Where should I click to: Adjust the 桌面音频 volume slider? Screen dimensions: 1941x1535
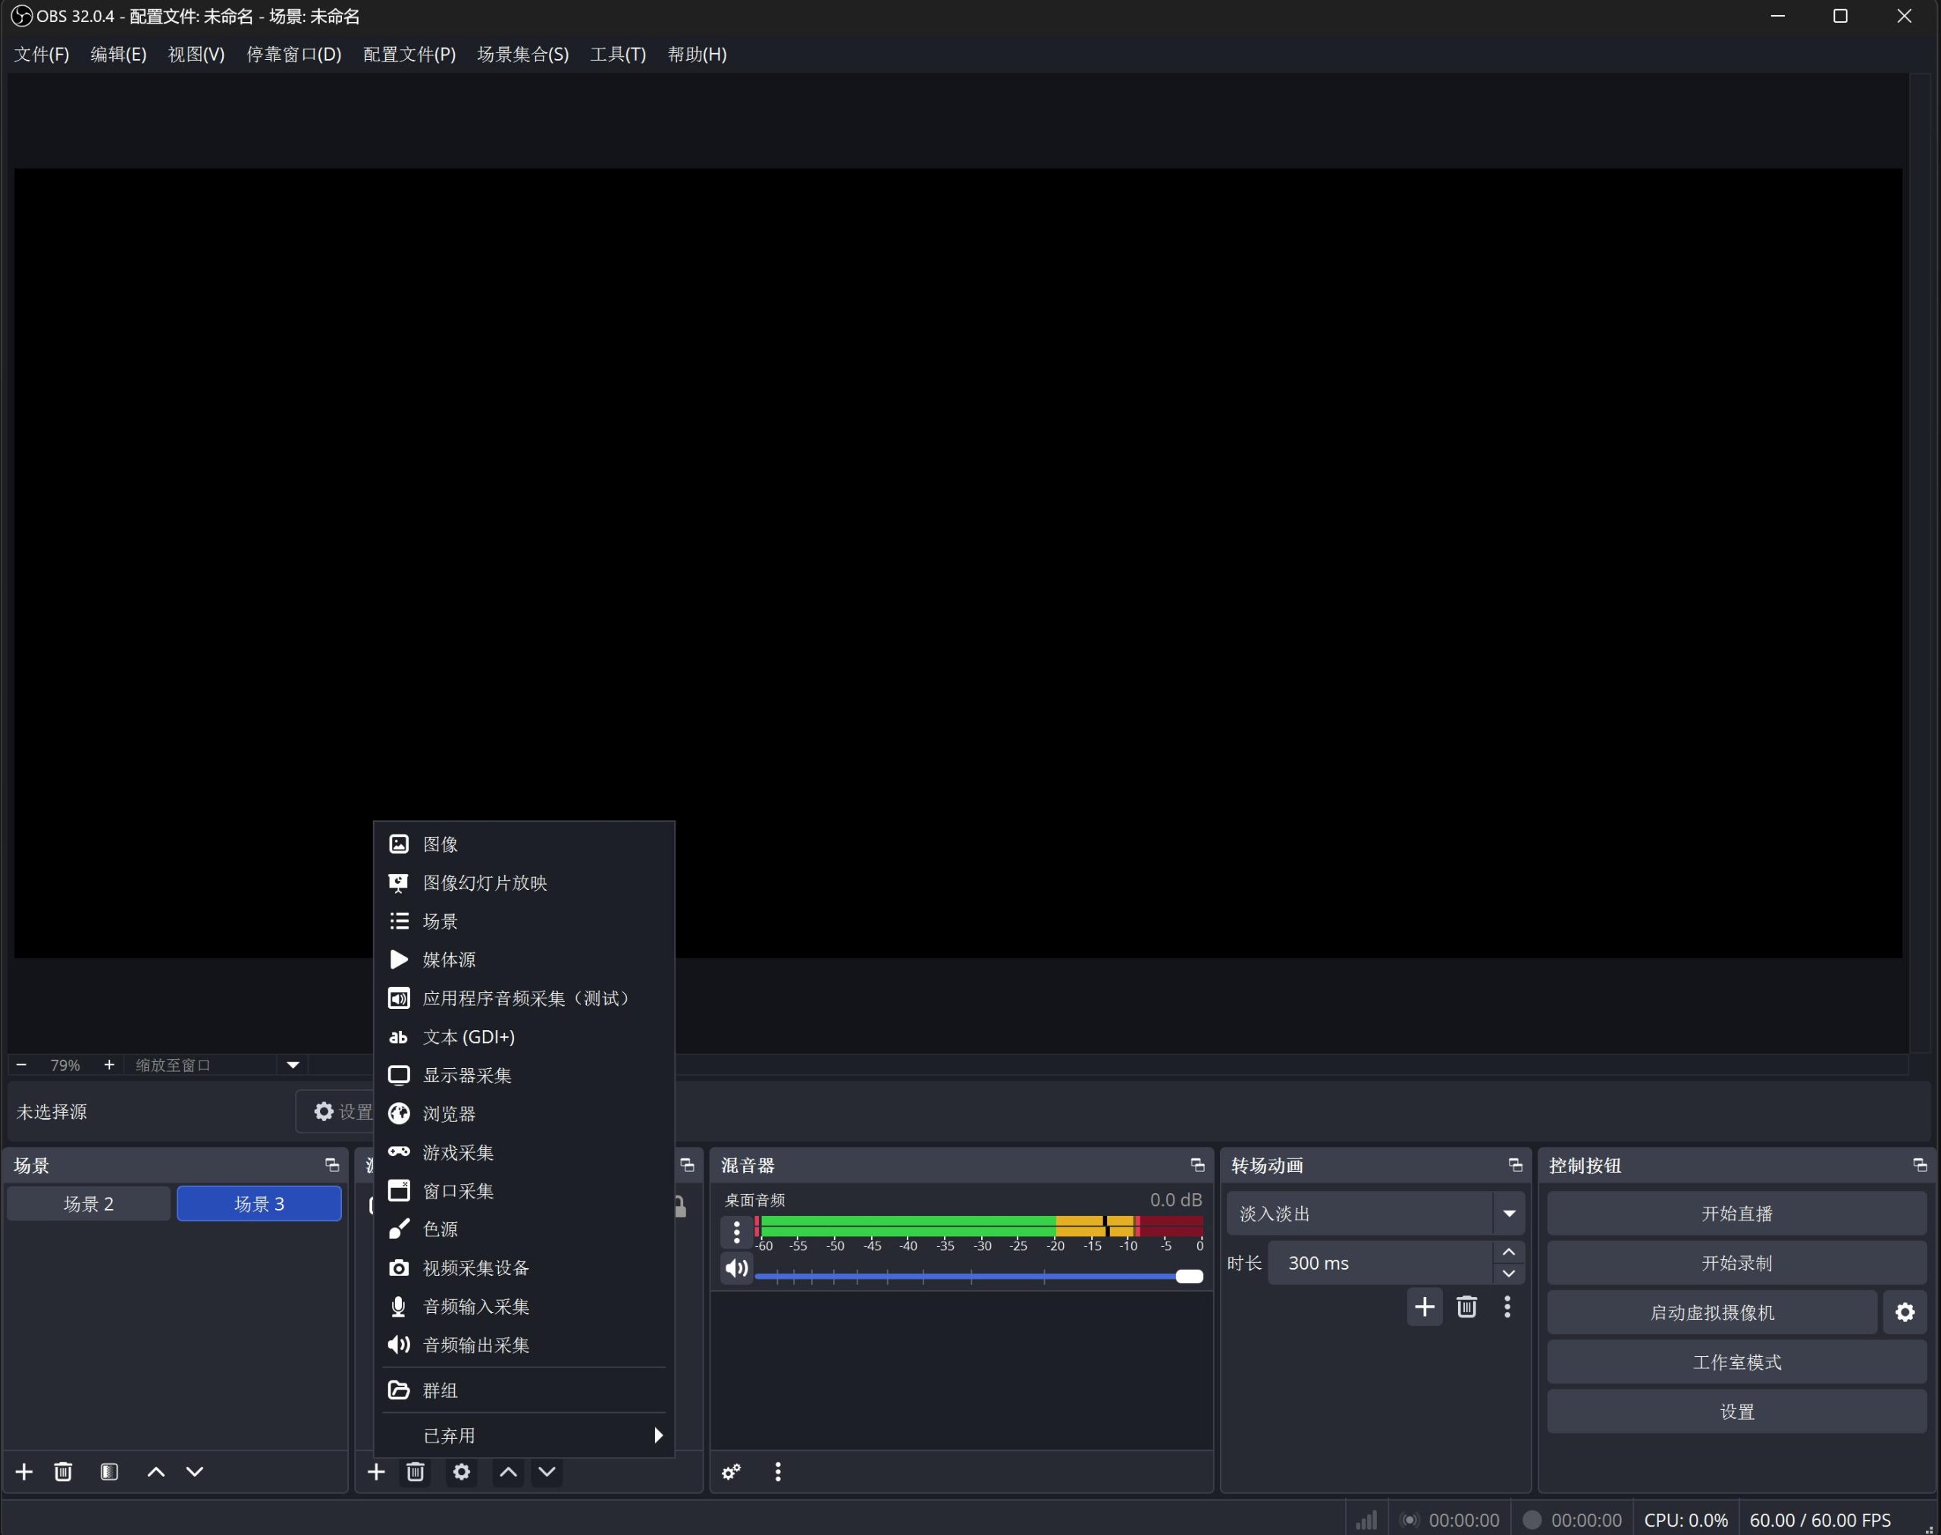pyautogui.click(x=1189, y=1277)
